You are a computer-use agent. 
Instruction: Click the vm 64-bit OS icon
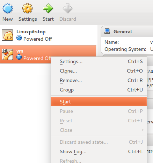tap(7, 54)
